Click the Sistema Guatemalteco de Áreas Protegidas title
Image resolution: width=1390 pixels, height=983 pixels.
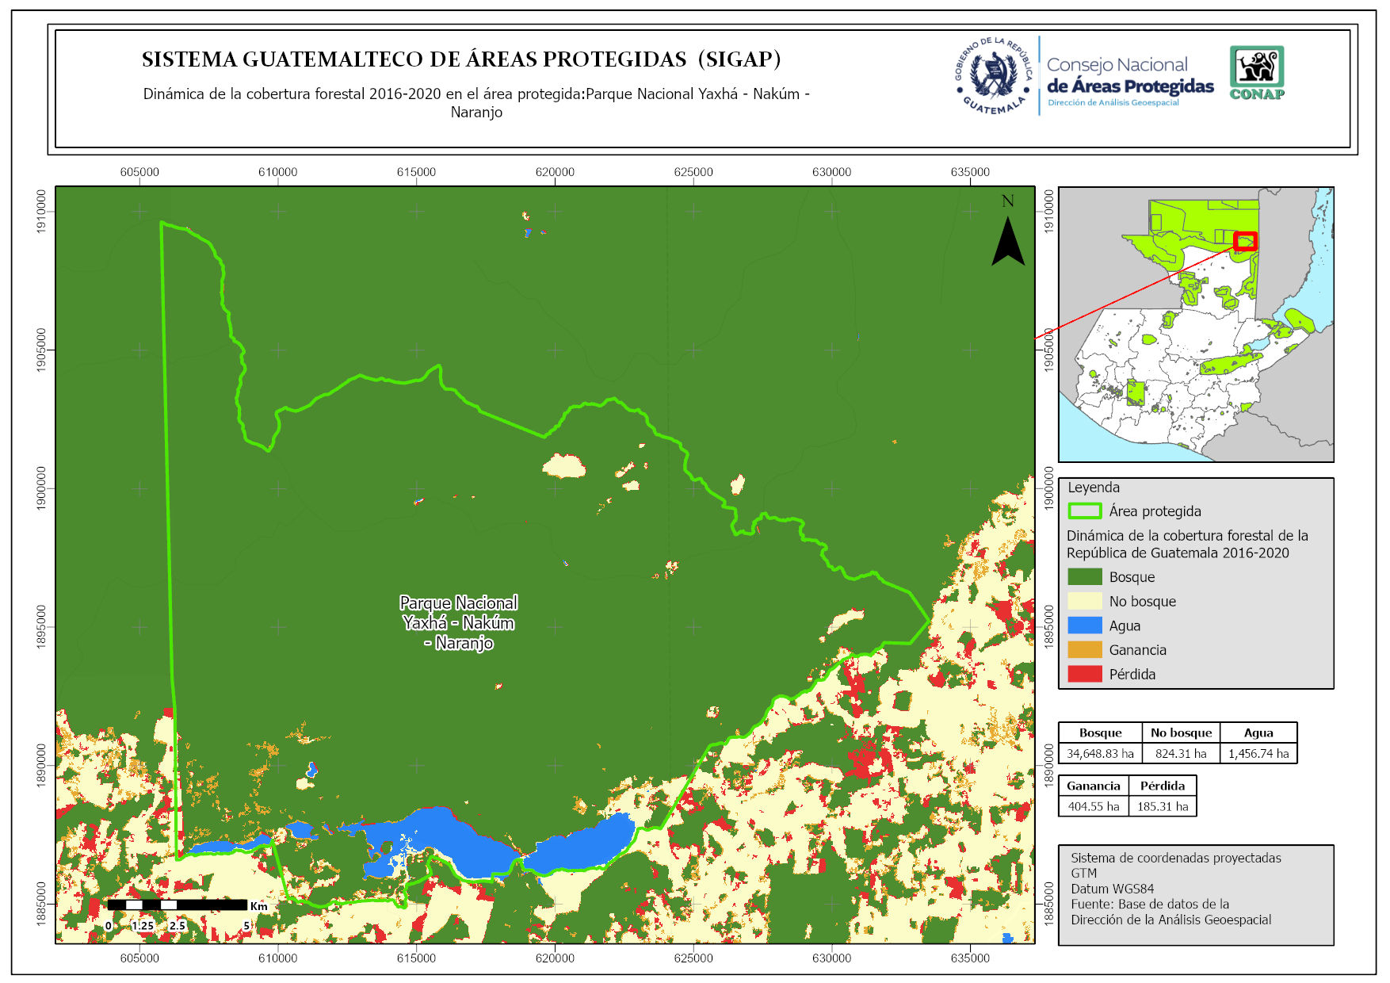461,59
